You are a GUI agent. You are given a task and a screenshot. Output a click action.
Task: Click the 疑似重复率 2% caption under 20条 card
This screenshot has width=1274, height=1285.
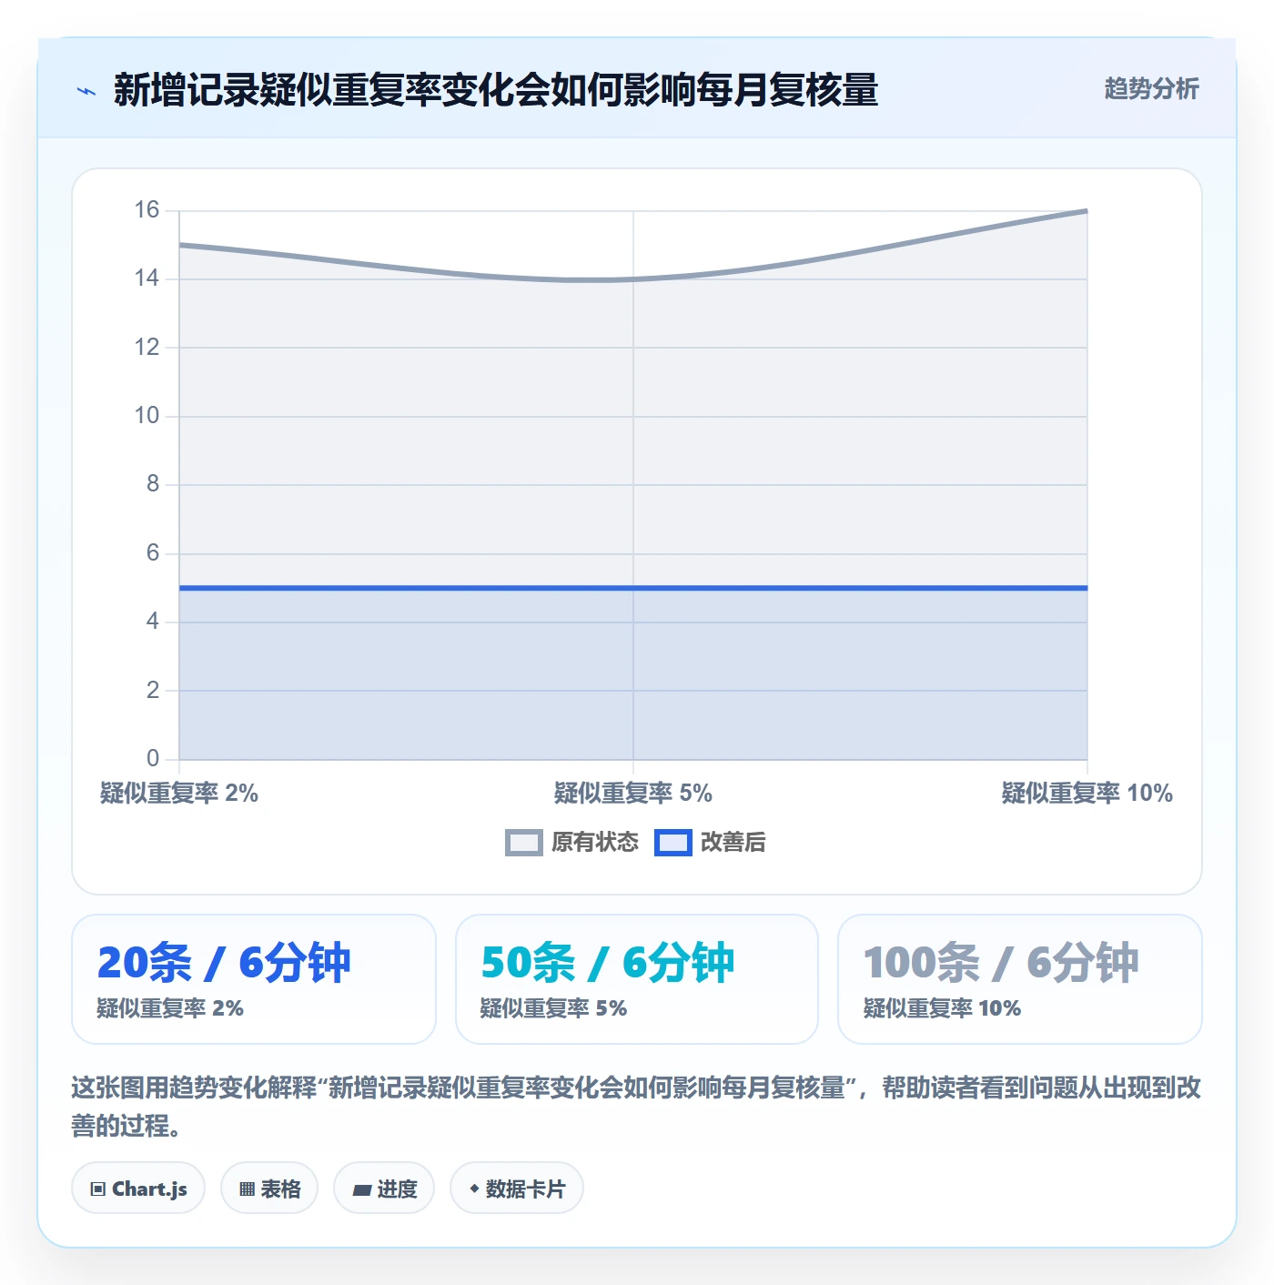click(170, 1008)
